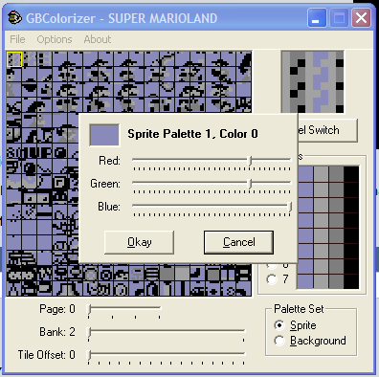
Task: Click the tile preview in the upper right
Action: [313, 82]
